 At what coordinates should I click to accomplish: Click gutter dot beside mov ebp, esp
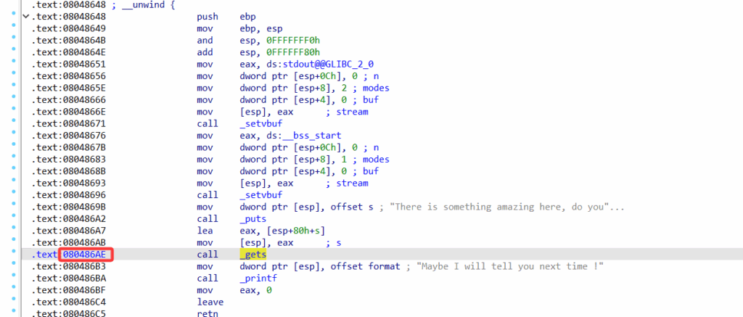(15, 28)
